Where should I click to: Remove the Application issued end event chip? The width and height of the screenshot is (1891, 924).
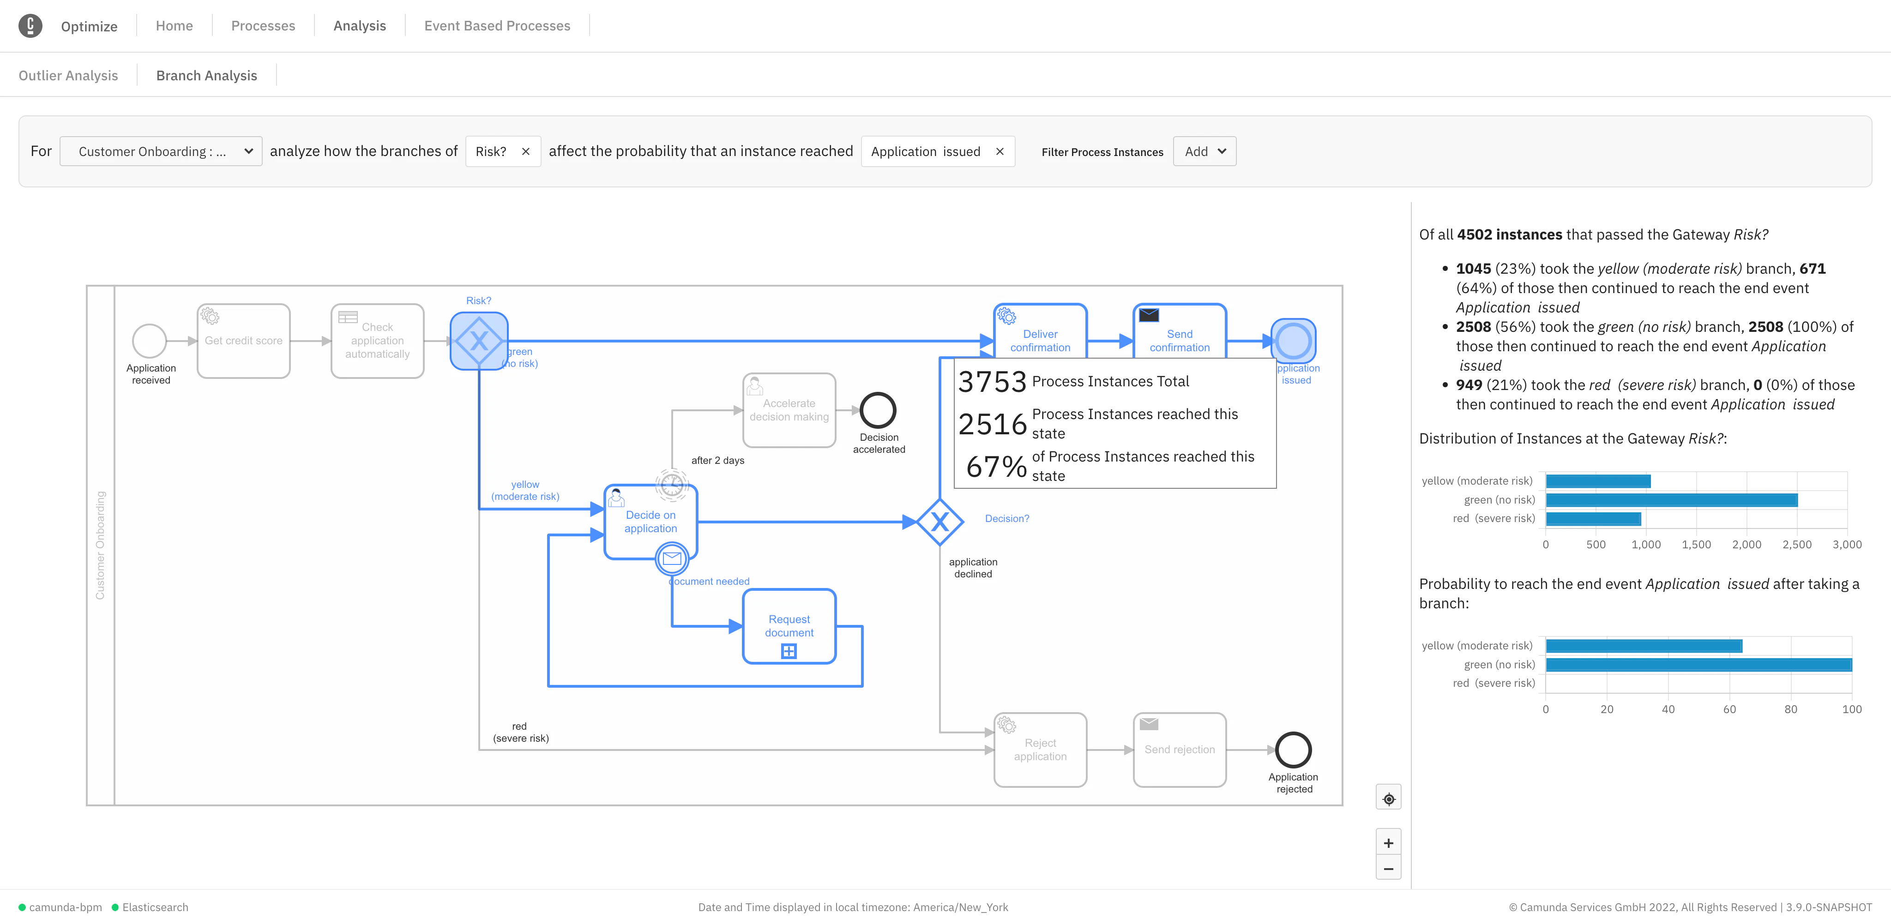coord(999,151)
